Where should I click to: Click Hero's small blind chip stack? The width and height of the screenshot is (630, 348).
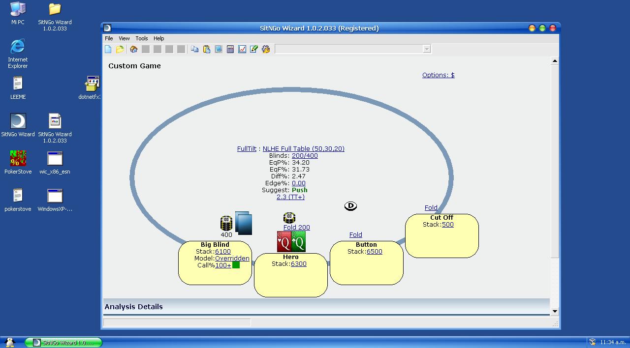tap(289, 218)
